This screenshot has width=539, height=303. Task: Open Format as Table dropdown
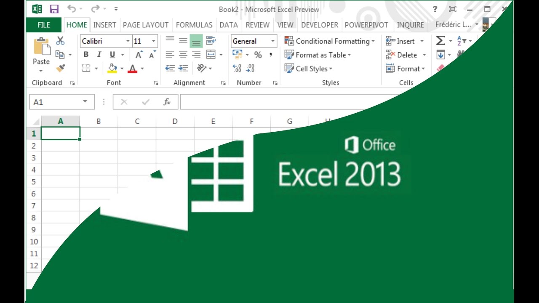point(318,55)
